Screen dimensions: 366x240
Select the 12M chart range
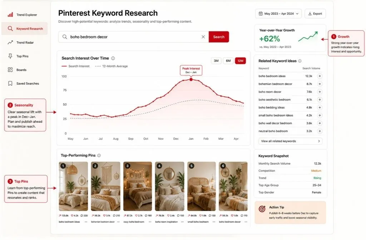(x=241, y=61)
